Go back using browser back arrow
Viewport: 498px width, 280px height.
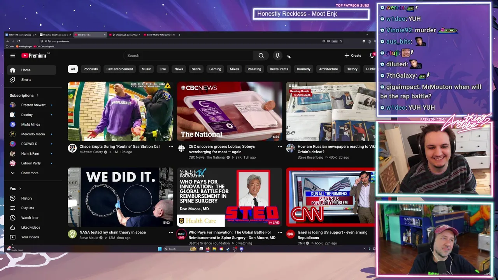[x=7, y=41]
